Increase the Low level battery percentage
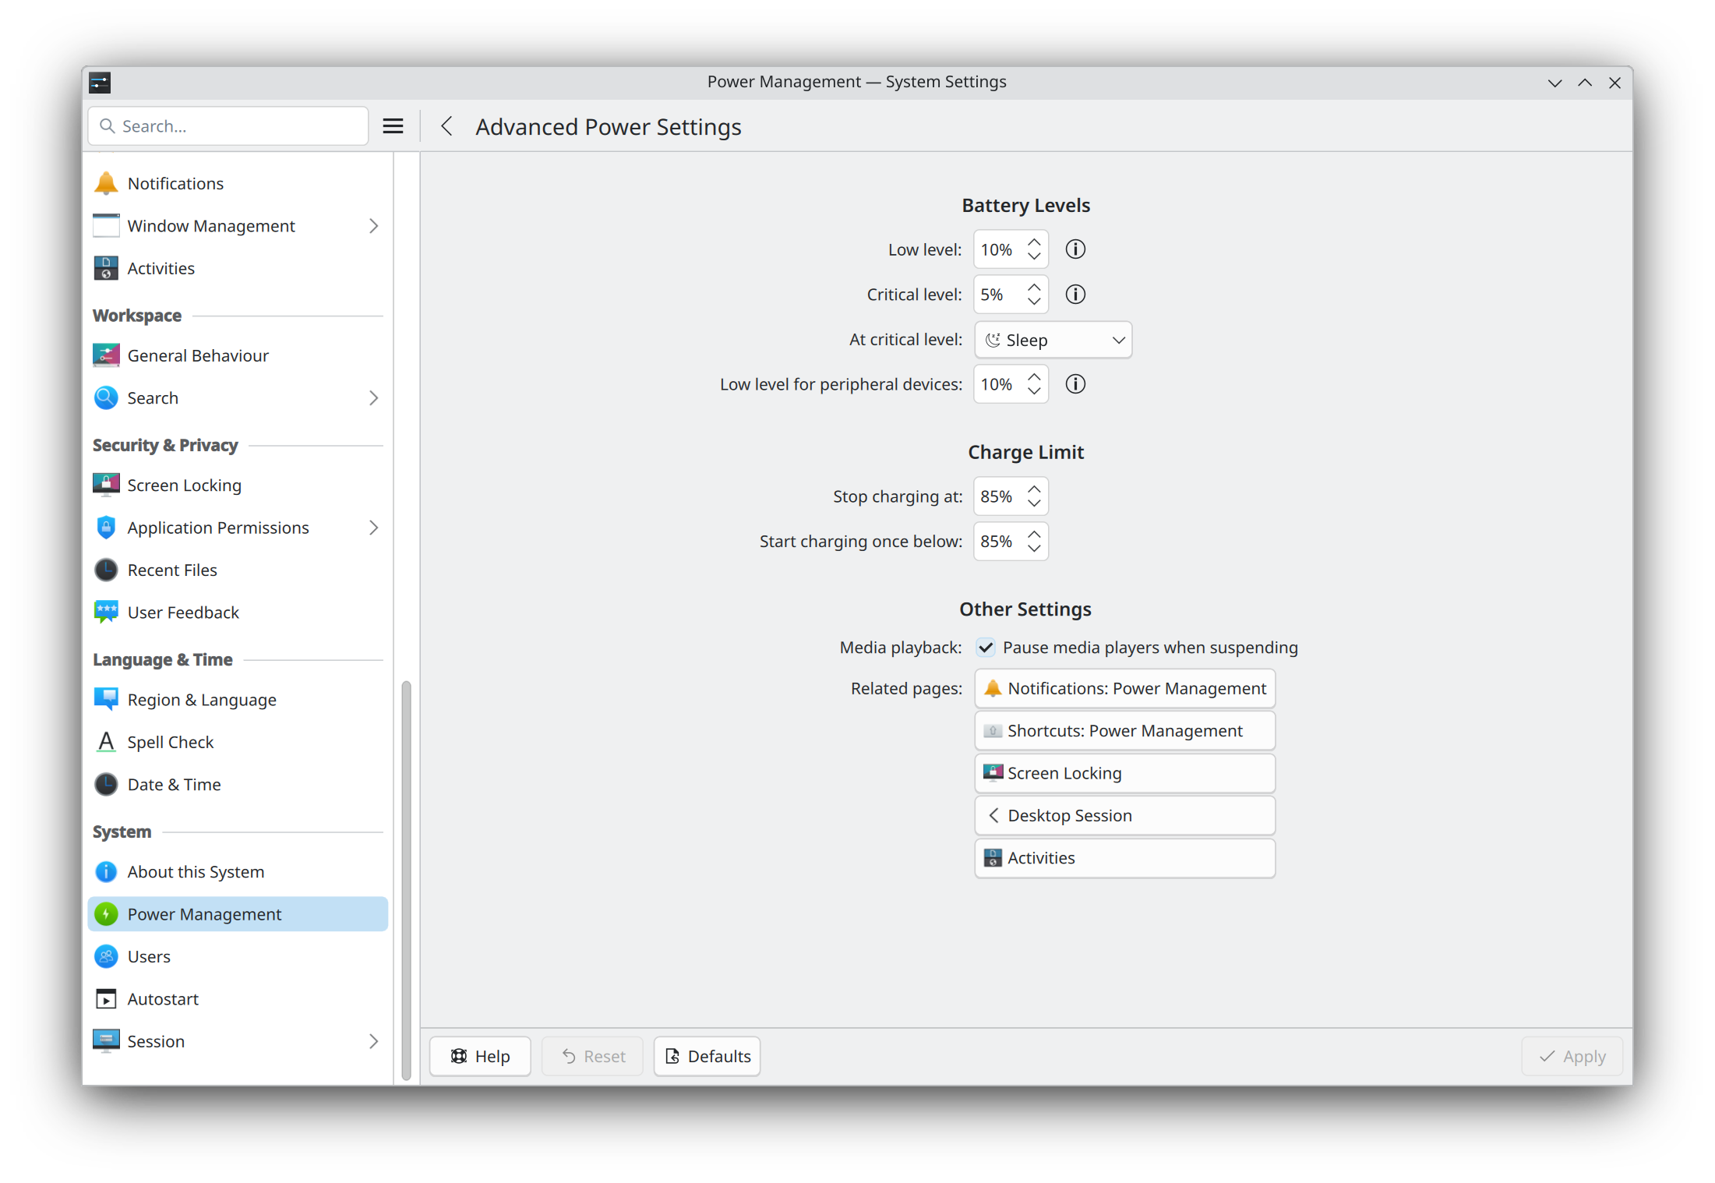 pyautogui.click(x=1034, y=242)
